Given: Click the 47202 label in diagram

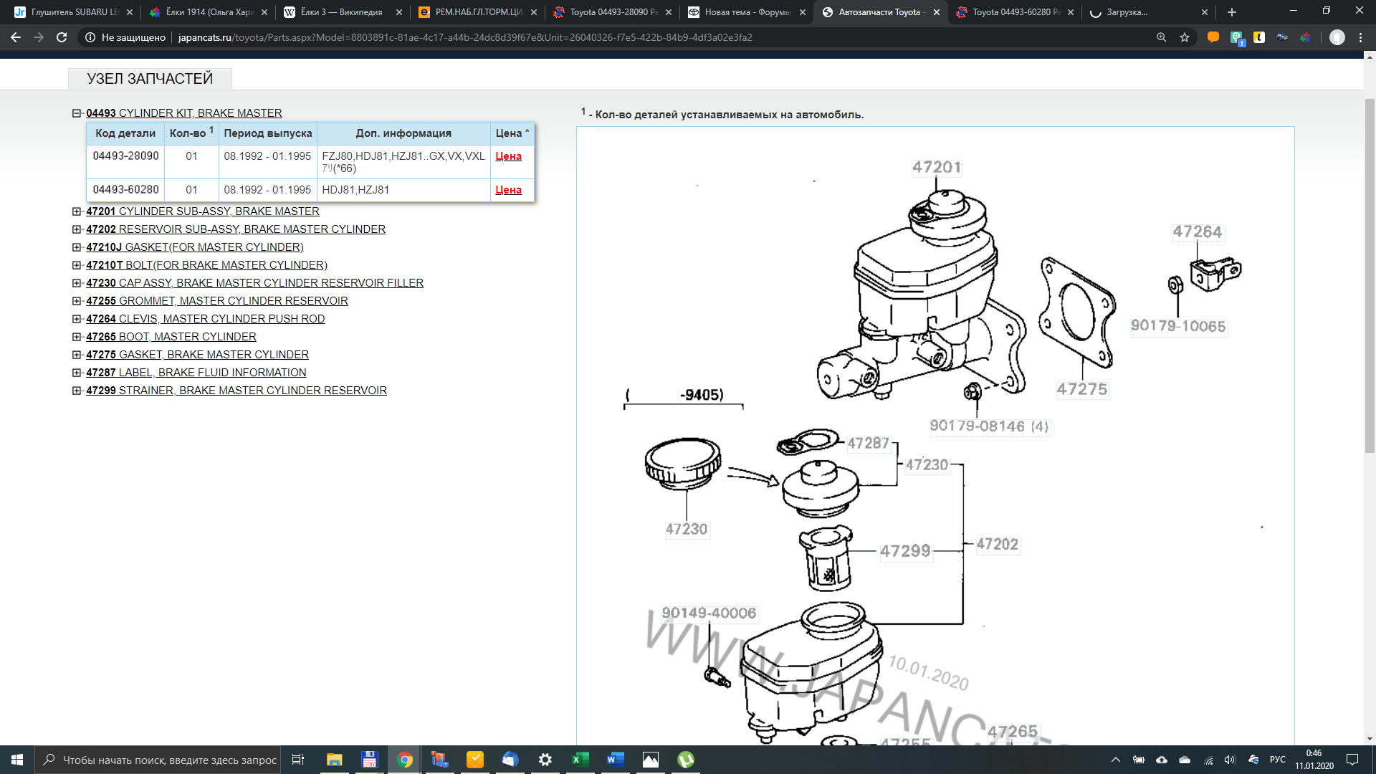Looking at the screenshot, I should tap(998, 544).
